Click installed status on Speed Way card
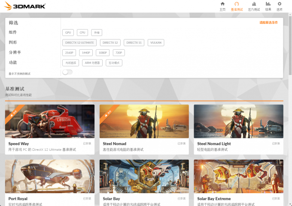 pos(87,143)
